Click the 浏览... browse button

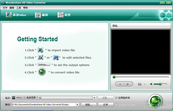click(89, 105)
